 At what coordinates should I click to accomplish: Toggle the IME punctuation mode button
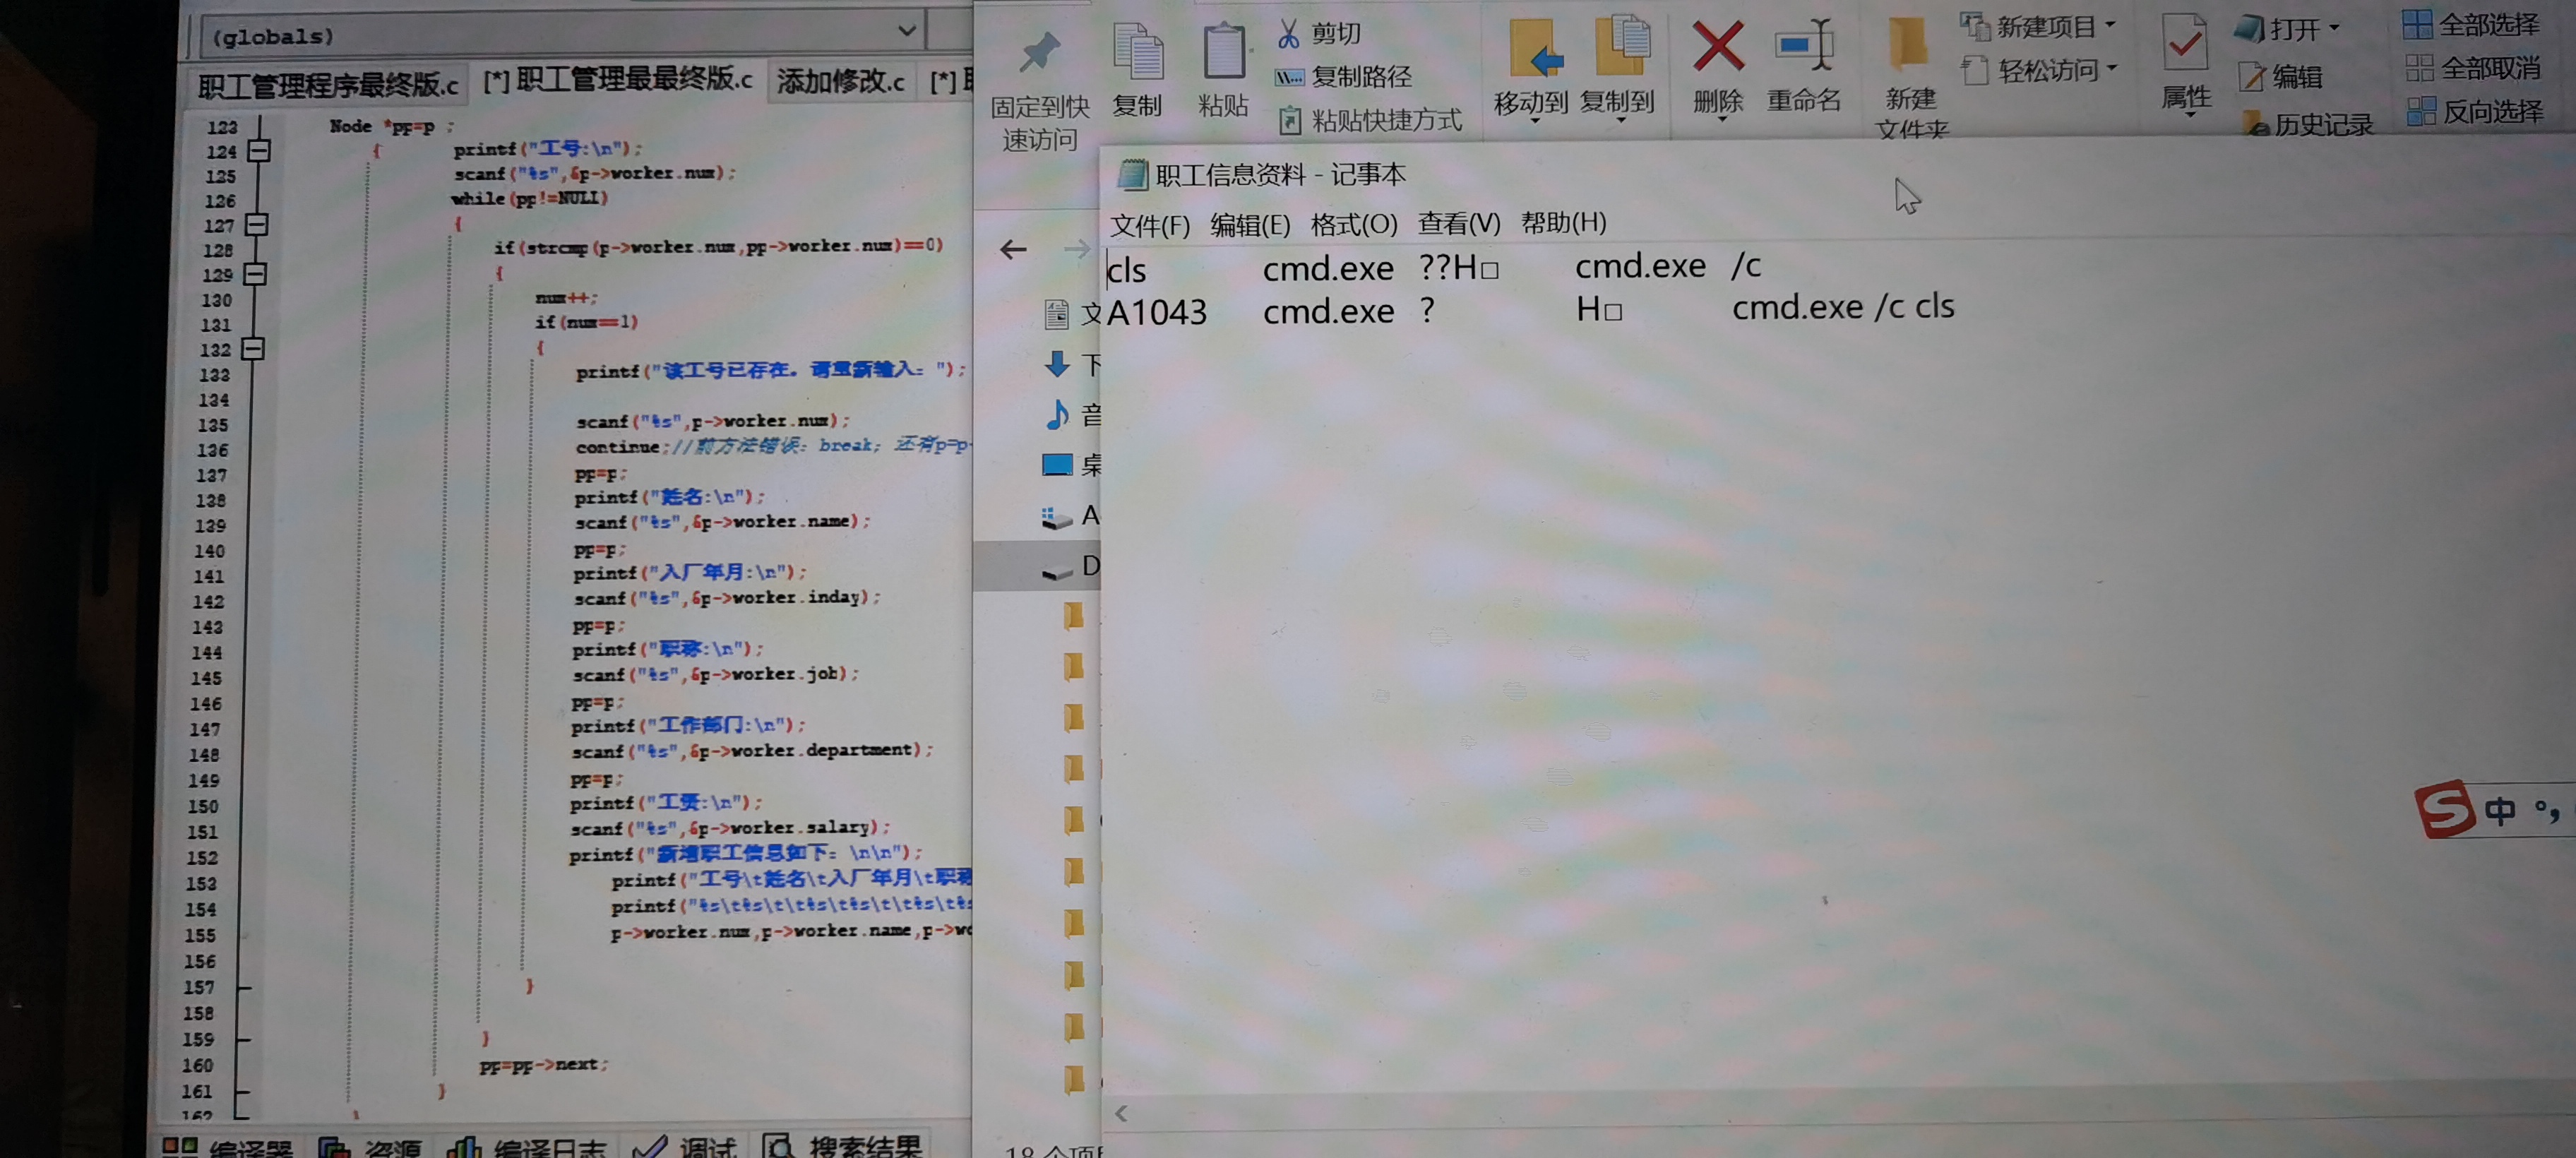coord(2546,810)
